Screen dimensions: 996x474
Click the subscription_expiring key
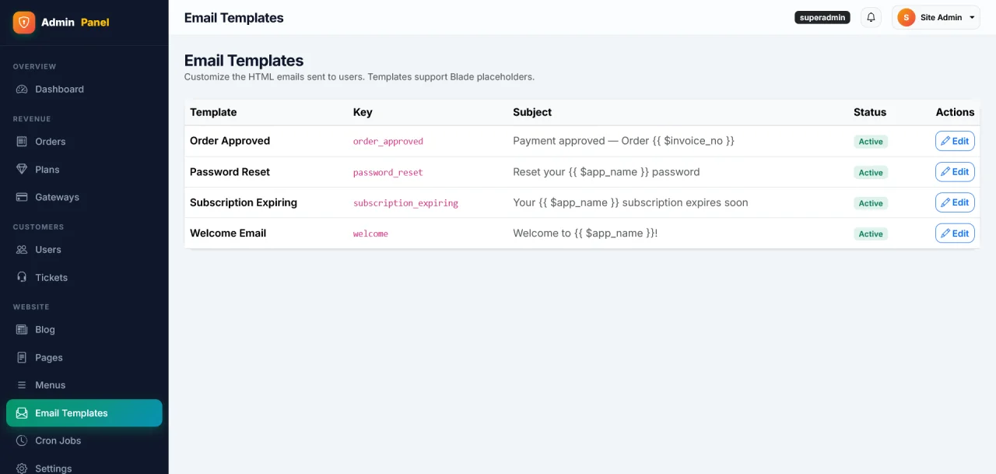point(405,203)
